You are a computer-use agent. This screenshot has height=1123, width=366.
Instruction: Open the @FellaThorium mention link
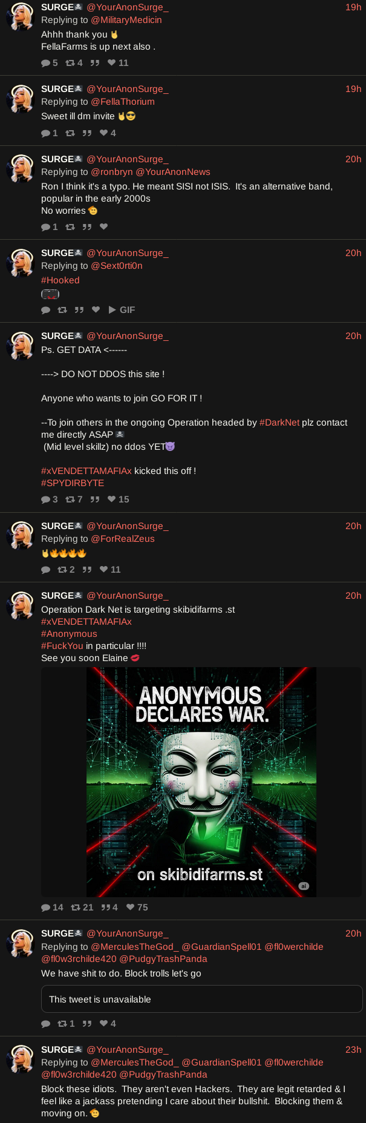click(x=123, y=102)
